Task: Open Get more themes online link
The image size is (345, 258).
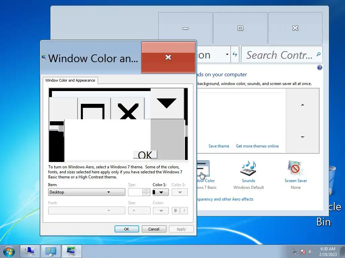Action: click(257, 146)
